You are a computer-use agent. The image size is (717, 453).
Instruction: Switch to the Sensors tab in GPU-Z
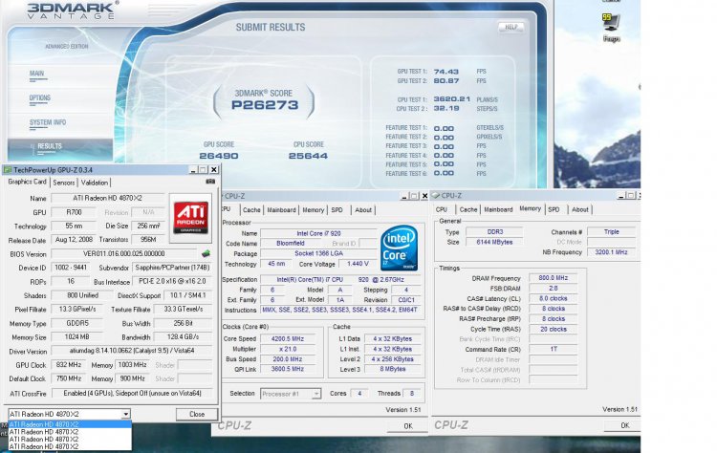tap(63, 183)
